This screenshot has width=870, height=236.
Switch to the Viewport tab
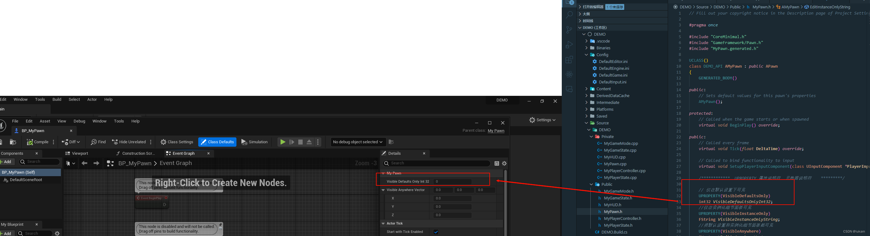point(77,154)
